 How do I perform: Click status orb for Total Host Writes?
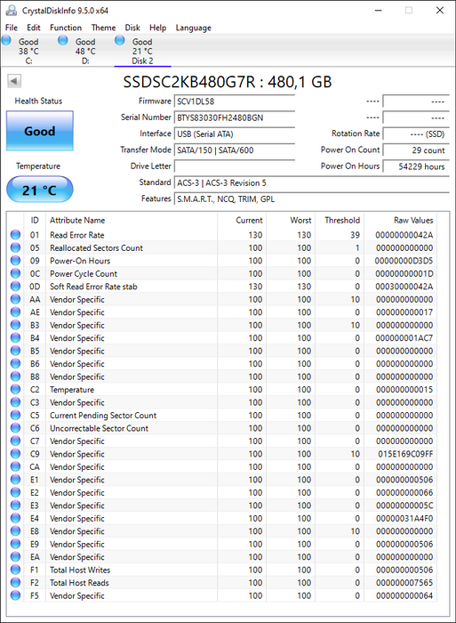pos(15,570)
